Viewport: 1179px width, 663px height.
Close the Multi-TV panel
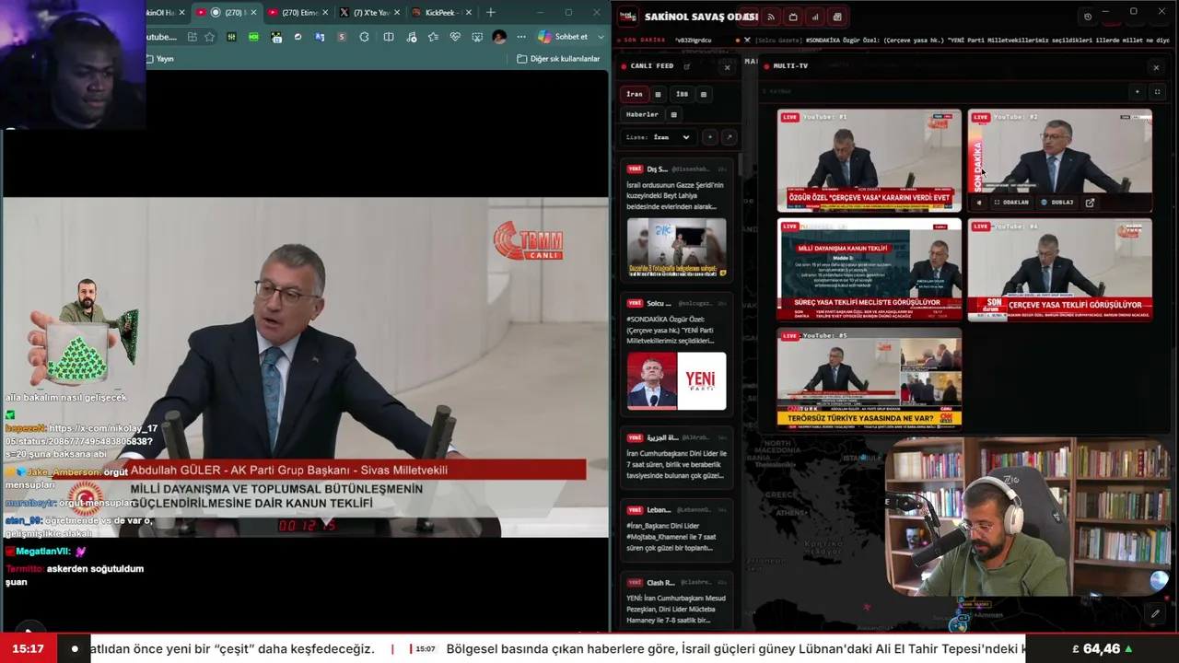(1156, 67)
